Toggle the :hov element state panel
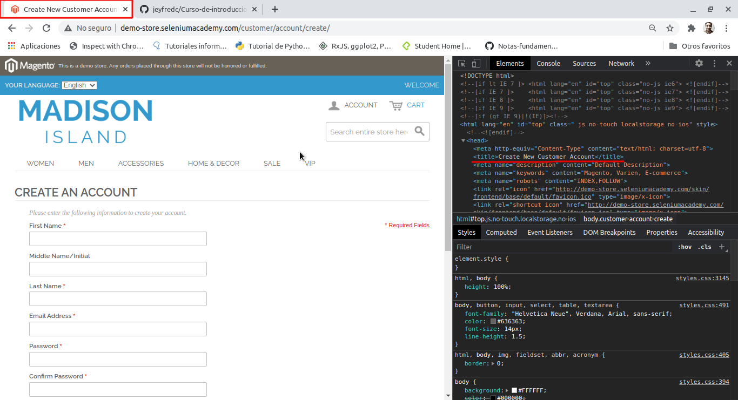 685,247
